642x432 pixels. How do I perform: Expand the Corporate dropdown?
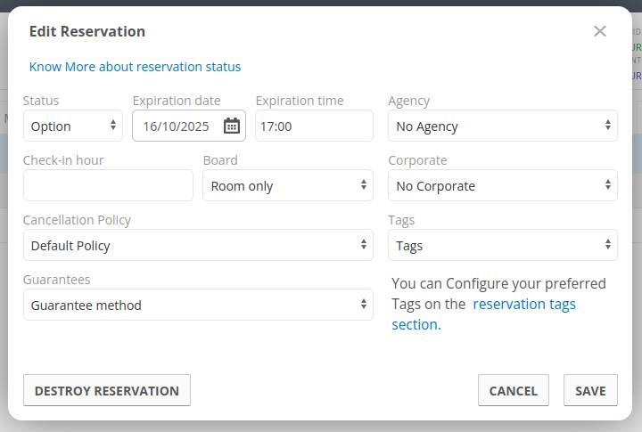coord(502,185)
